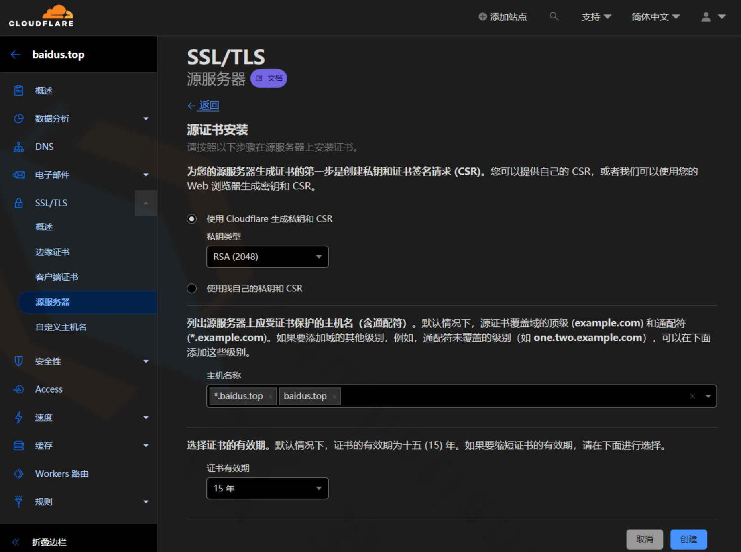741x552 pixels.
Task: Expand the 规则 menu arrow
Action: pos(146,502)
